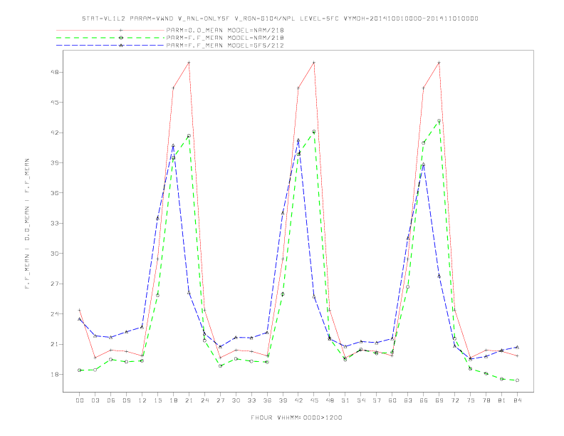Click the red solid line sample in legend
This screenshot has width=564, height=436.
(x=110, y=30)
